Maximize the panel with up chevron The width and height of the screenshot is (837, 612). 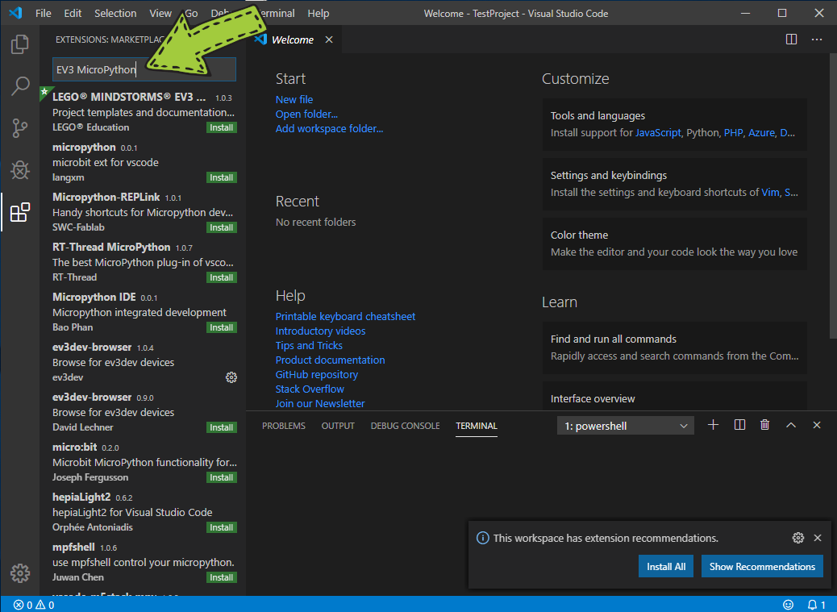tap(790, 425)
